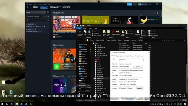The width and height of the screenshot is (188, 106).
Task: Go to Steam STORE section
Action: coord(36,7)
